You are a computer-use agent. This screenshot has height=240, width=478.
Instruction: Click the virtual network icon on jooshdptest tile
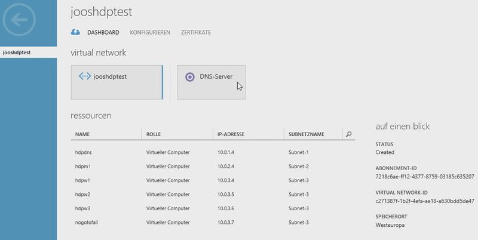point(84,76)
